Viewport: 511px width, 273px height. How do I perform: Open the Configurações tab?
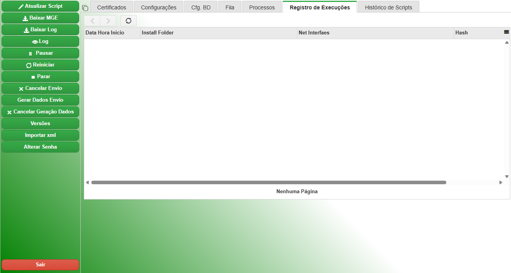pyautogui.click(x=159, y=7)
